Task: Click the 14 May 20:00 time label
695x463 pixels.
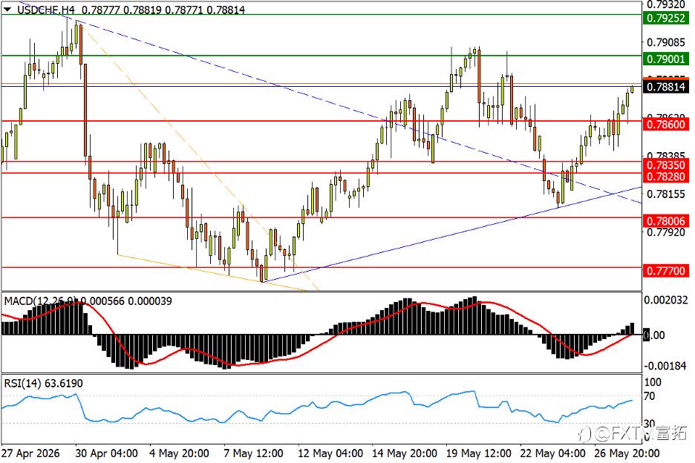Action: pyautogui.click(x=404, y=453)
